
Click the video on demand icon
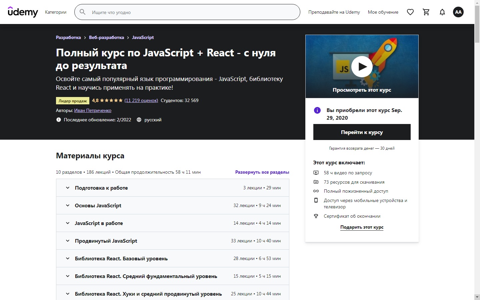coord(316,173)
